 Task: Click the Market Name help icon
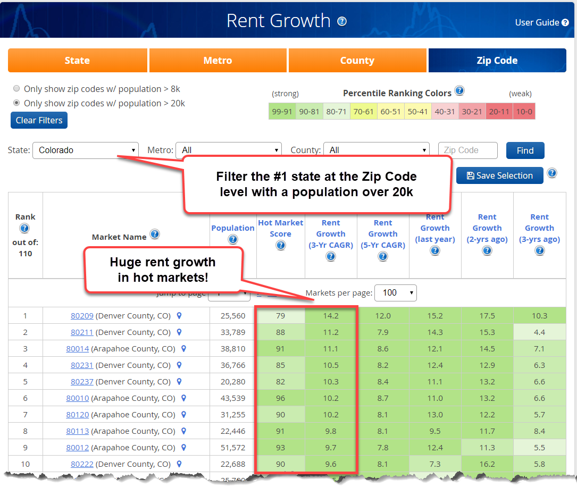(x=155, y=234)
